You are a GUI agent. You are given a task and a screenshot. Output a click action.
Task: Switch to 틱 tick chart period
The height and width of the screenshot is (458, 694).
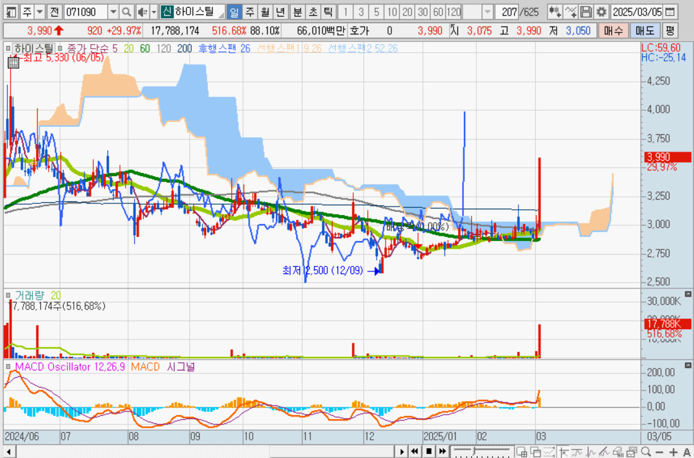tap(328, 12)
